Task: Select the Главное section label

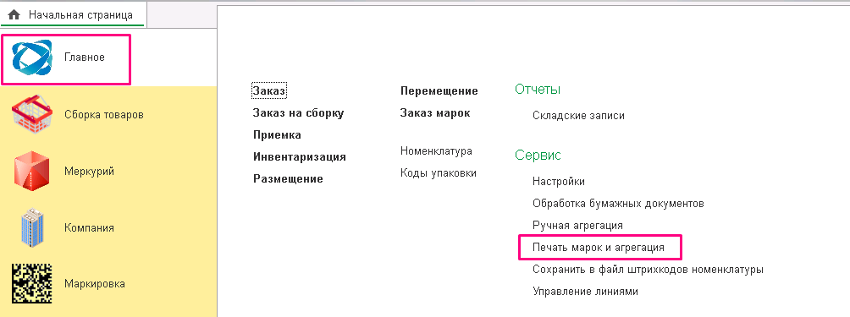Action: pos(85,57)
